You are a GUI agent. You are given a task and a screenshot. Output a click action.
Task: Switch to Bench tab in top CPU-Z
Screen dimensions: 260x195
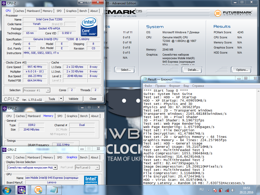[83, 11]
